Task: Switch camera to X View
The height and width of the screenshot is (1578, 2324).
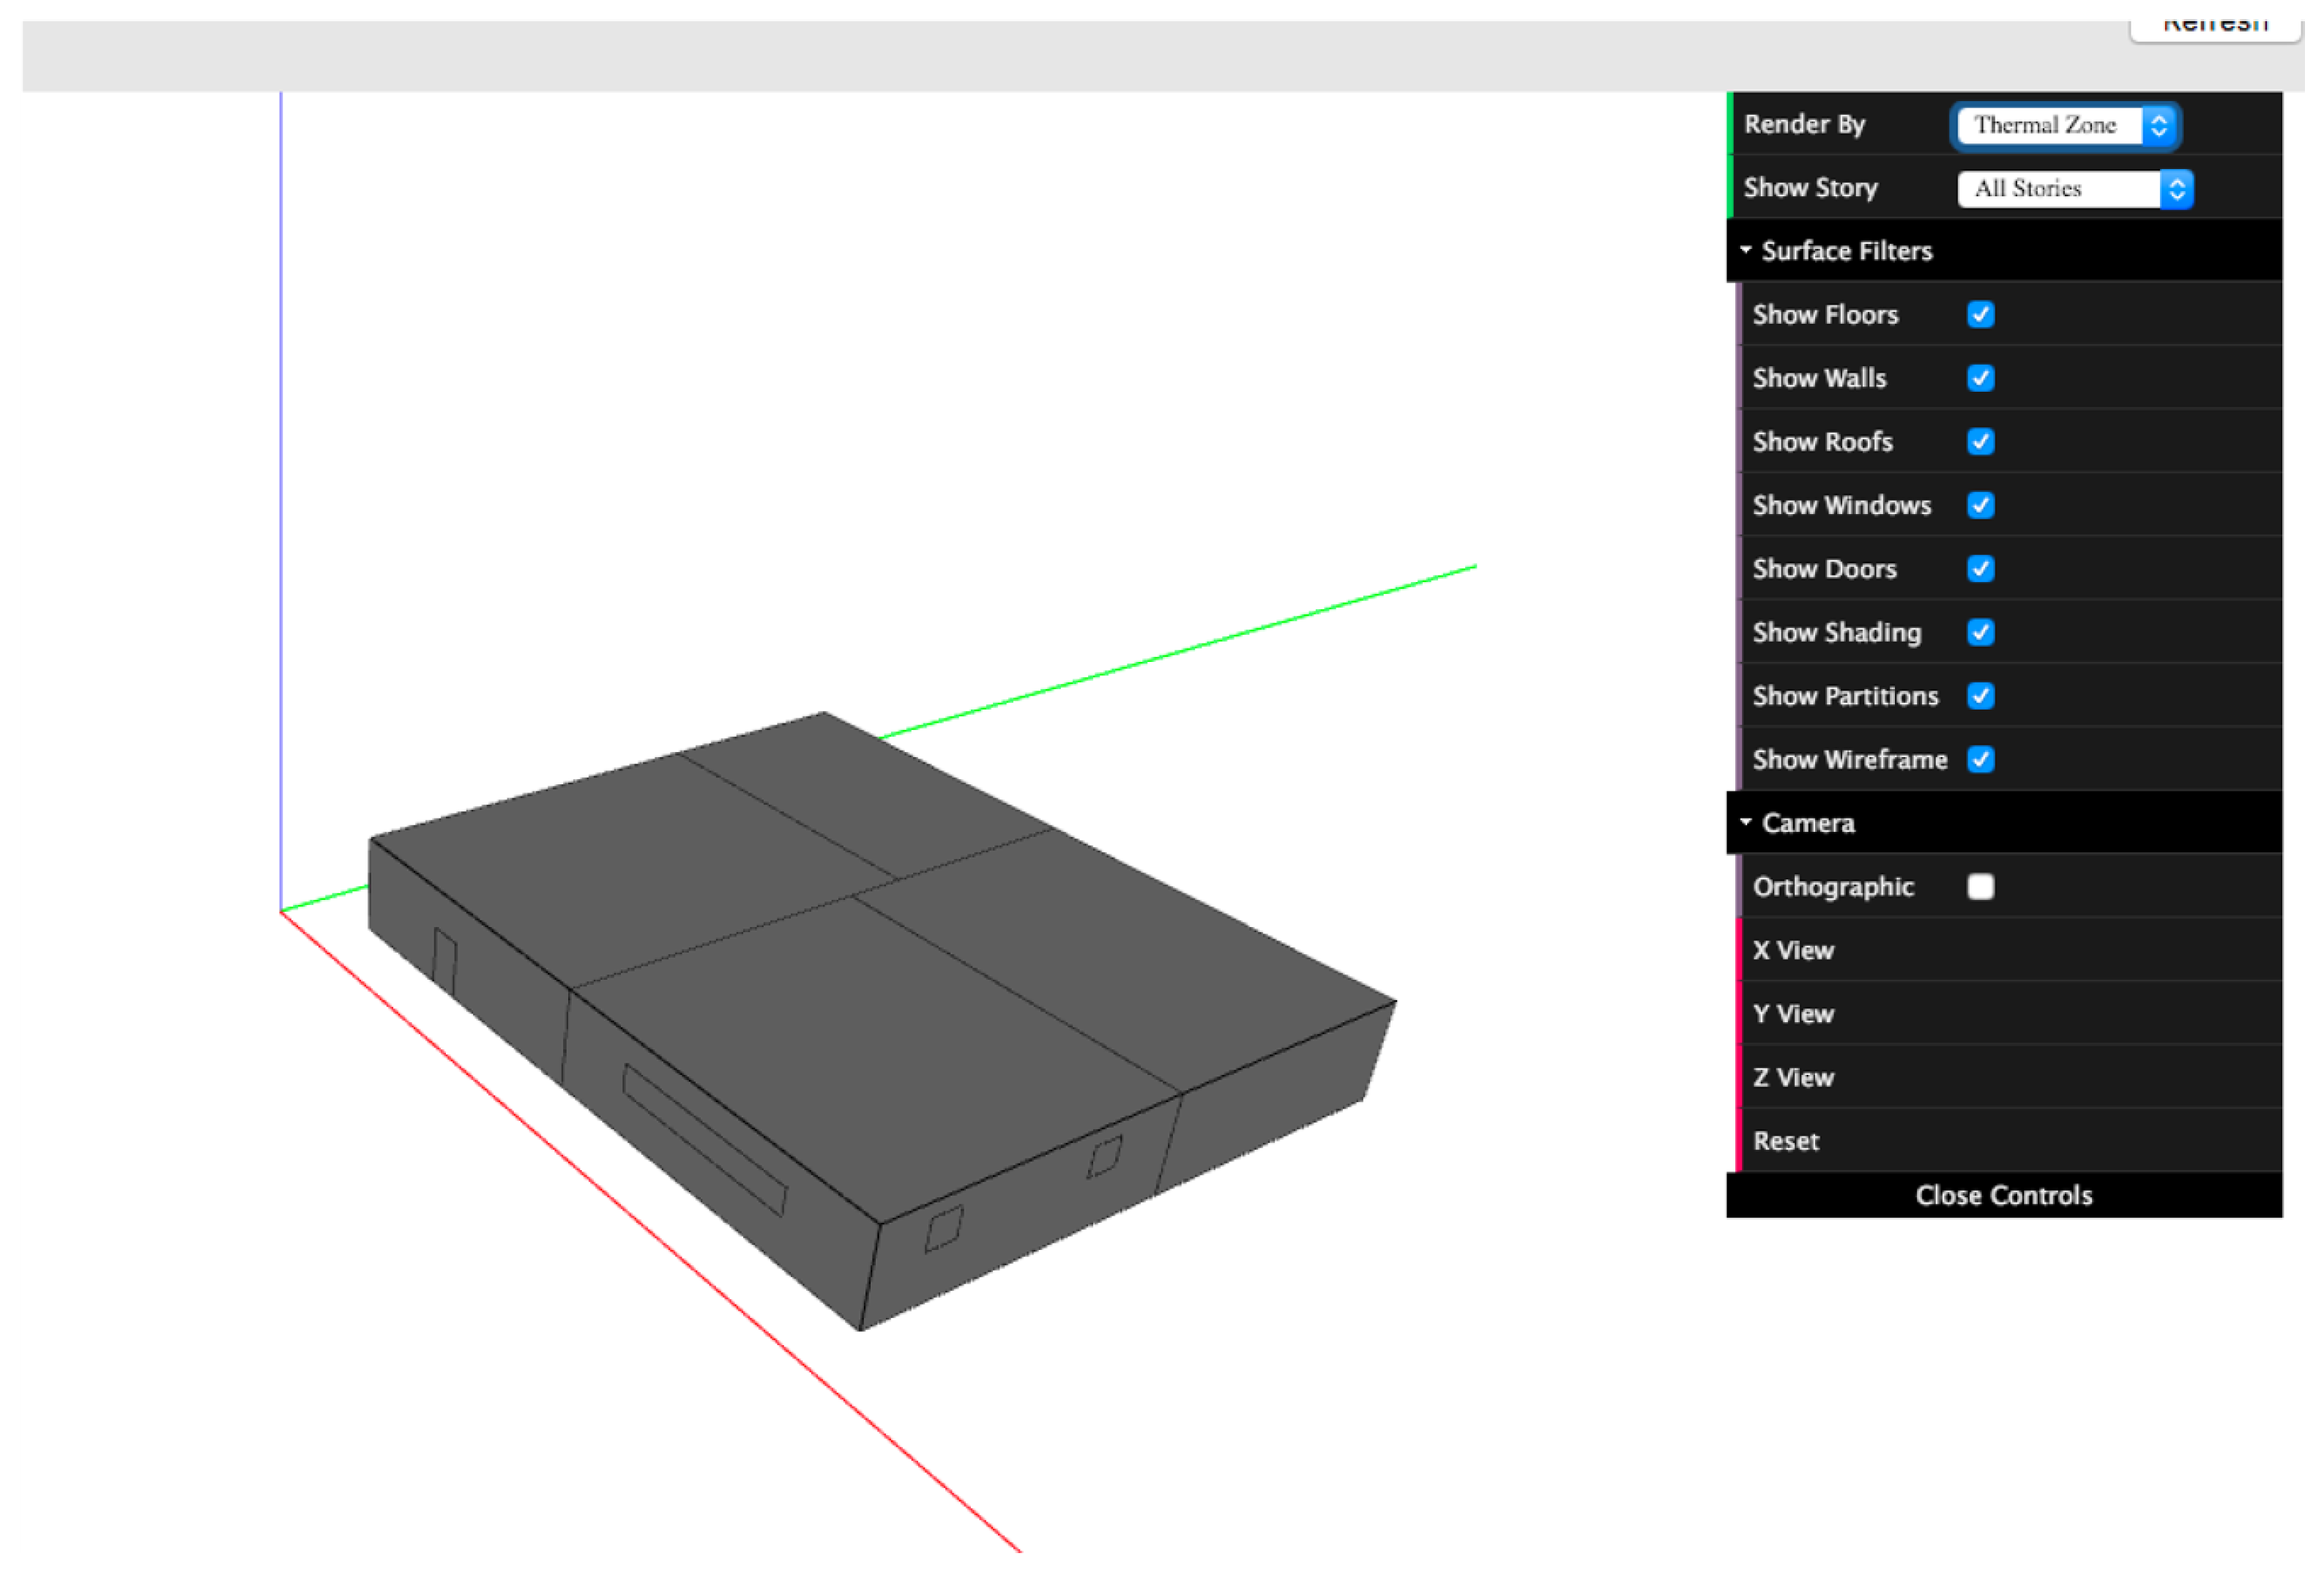Action: click(x=1793, y=951)
